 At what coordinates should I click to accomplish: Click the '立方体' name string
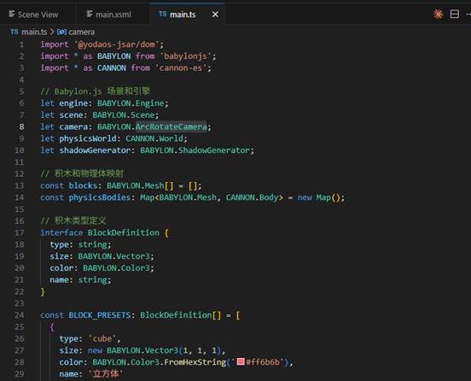click(x=105, y=374)
